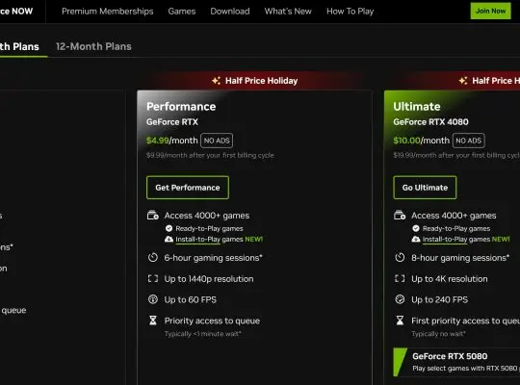
Task: Open What's New section
Action: (x=288, y=12)
